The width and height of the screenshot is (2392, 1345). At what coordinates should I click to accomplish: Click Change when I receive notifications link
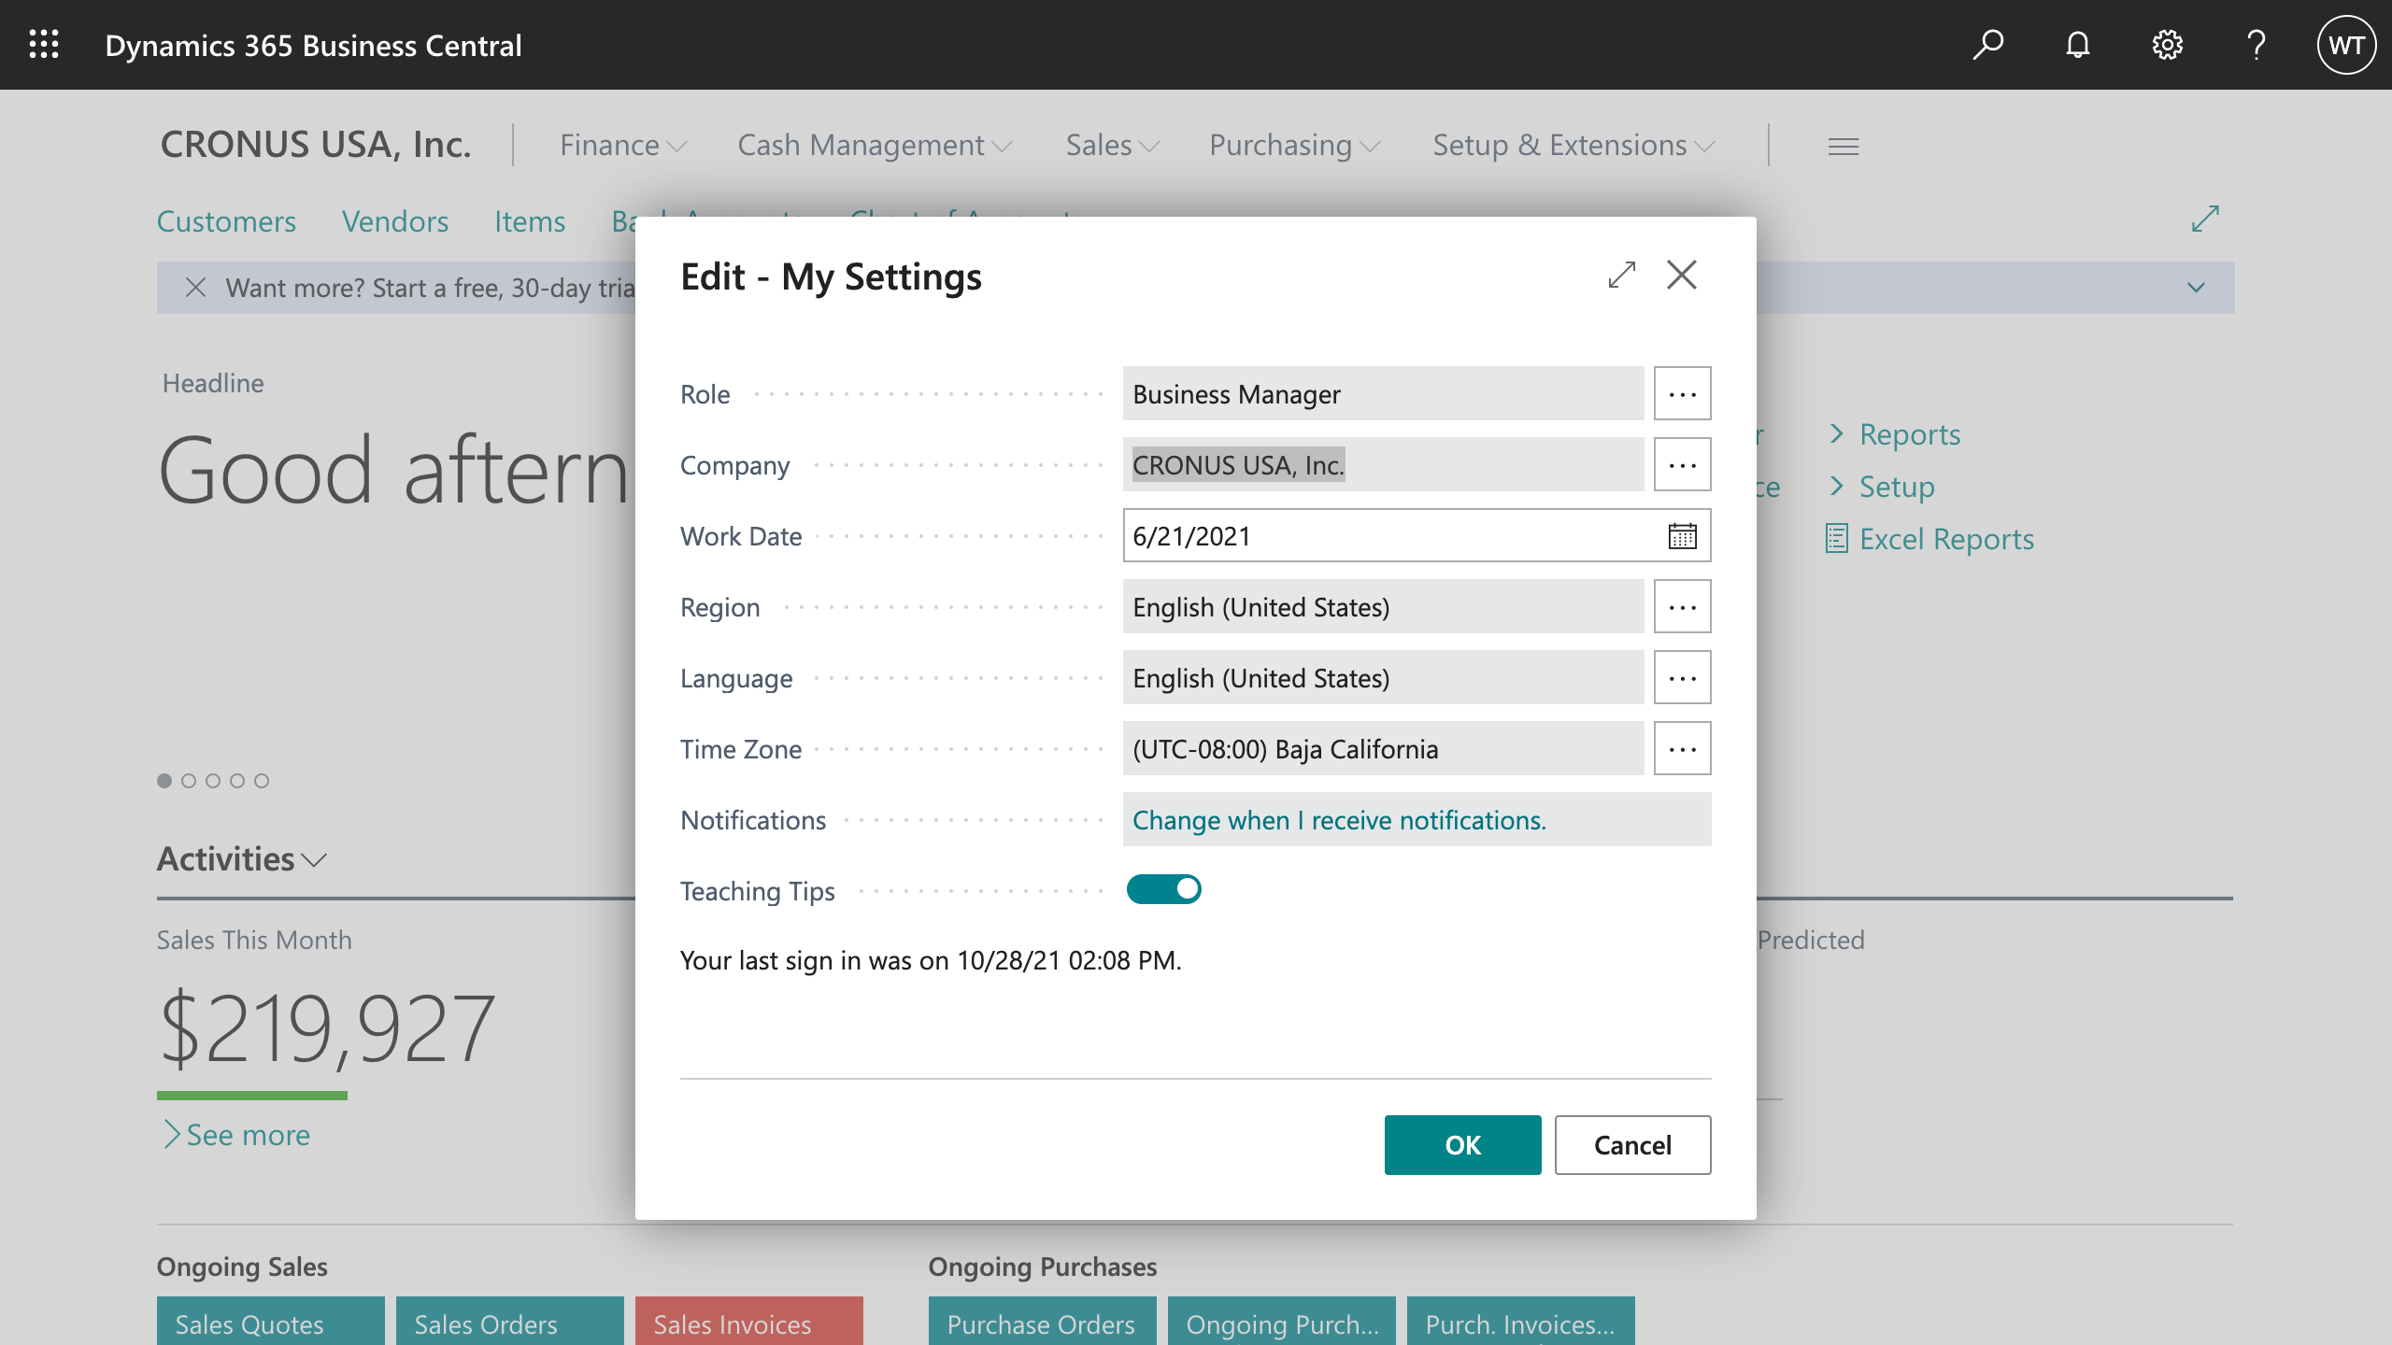(x=1339, y=820)
